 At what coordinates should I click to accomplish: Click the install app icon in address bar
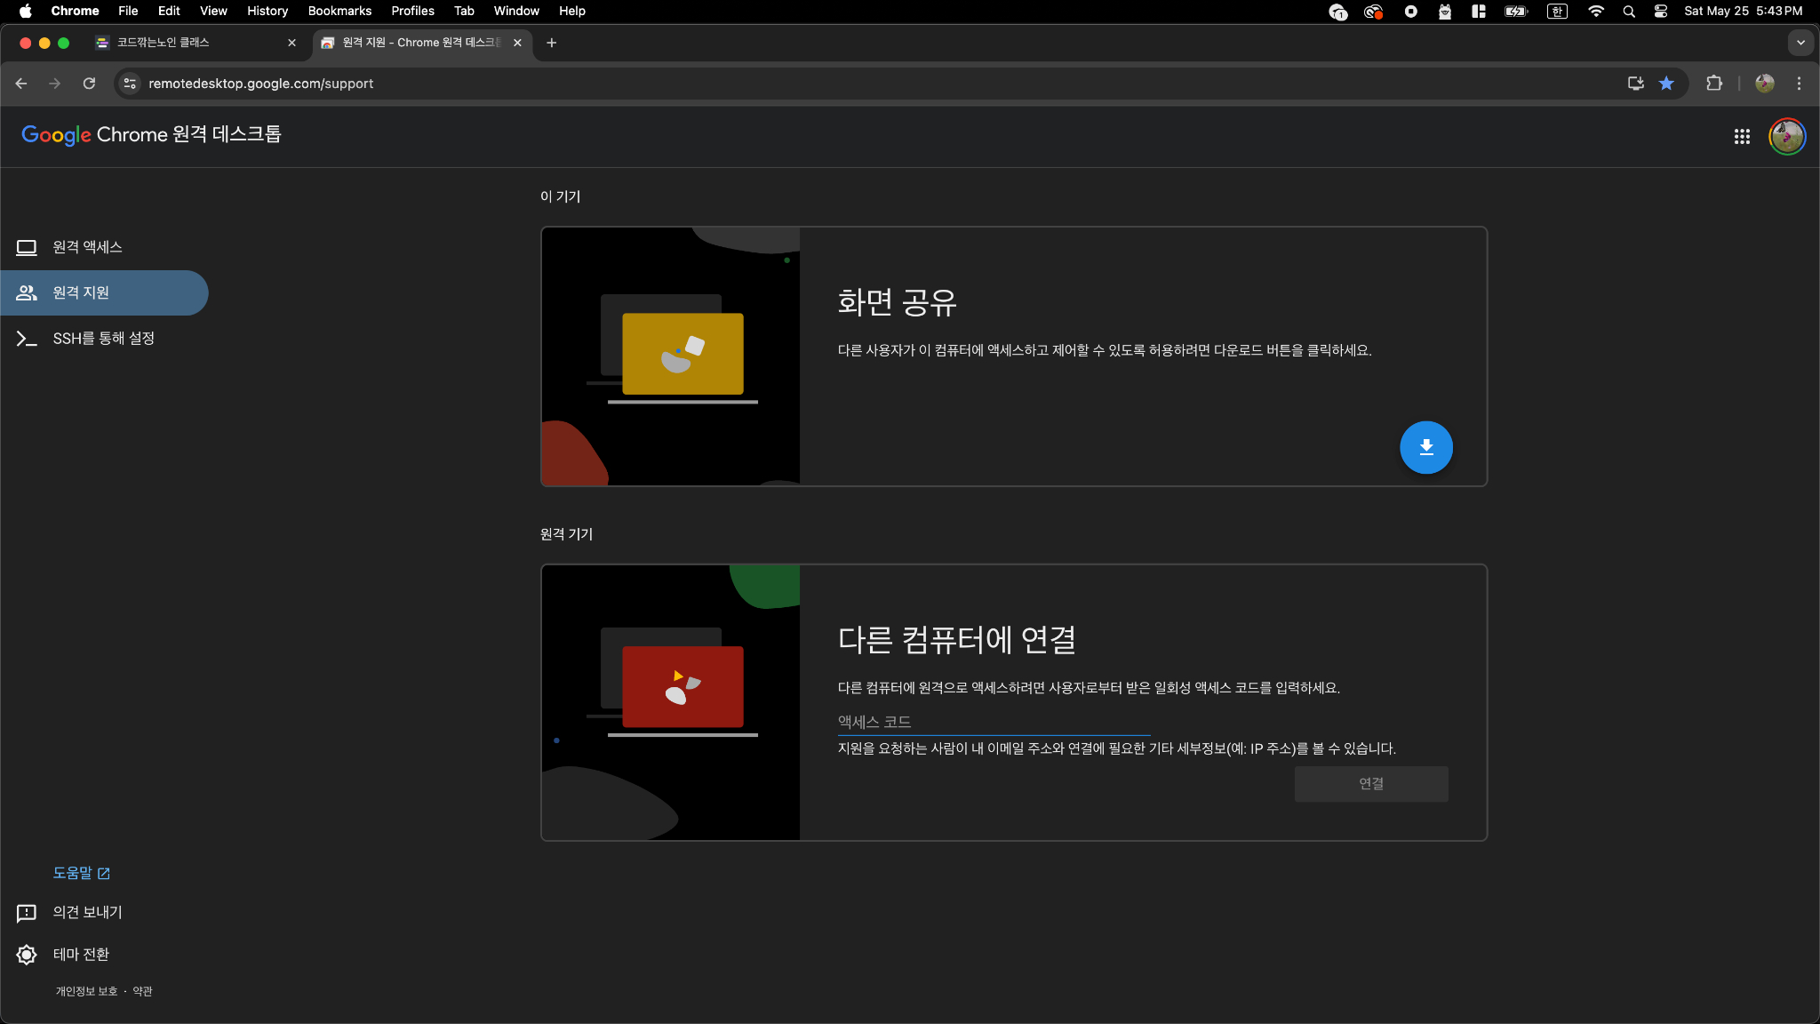tap(1635, 84)
